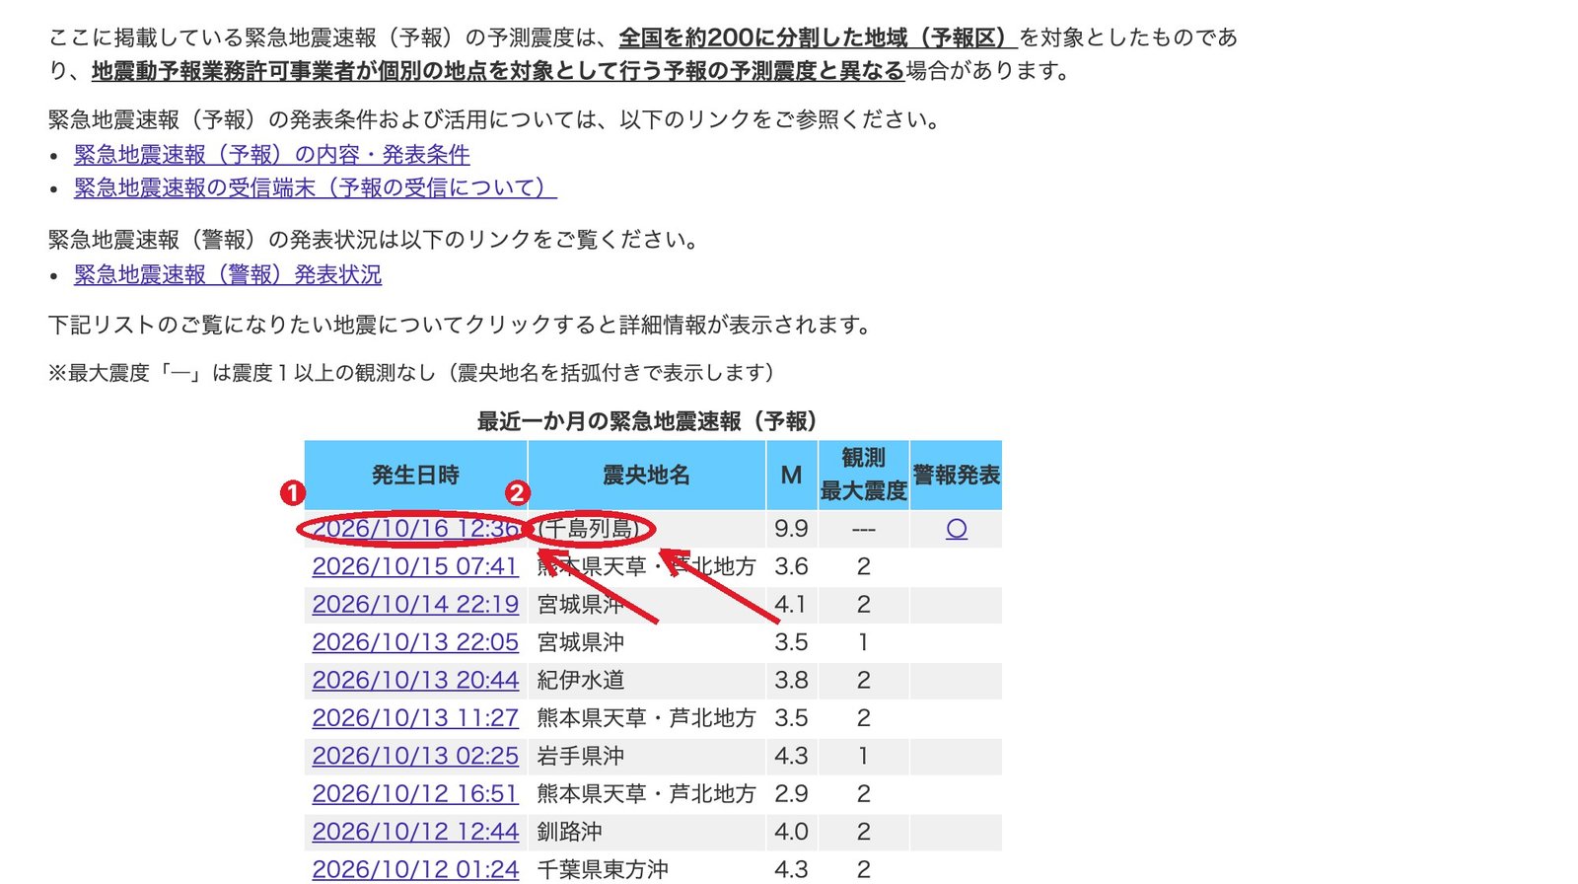Click the M magnitude column header
This screenshot has height=884, width=1578.
click(x=792, y=475)
